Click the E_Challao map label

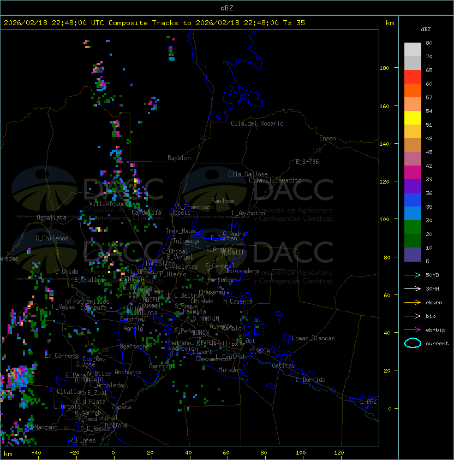pos(89,280)
